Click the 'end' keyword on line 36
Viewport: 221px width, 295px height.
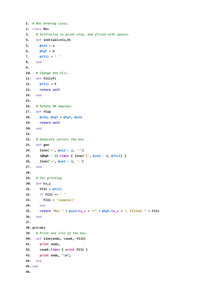click(39, 217)
